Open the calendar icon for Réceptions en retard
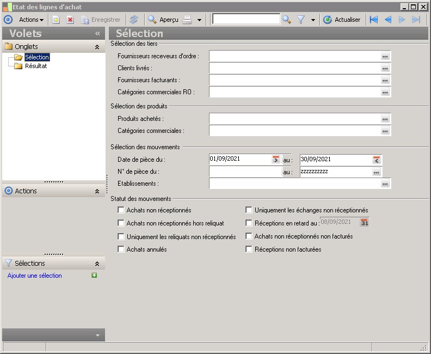 click(x=365, y=223)
